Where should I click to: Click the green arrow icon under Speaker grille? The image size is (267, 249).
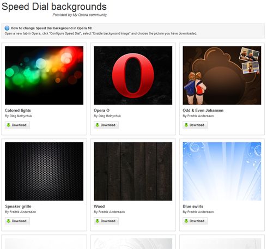8,221
